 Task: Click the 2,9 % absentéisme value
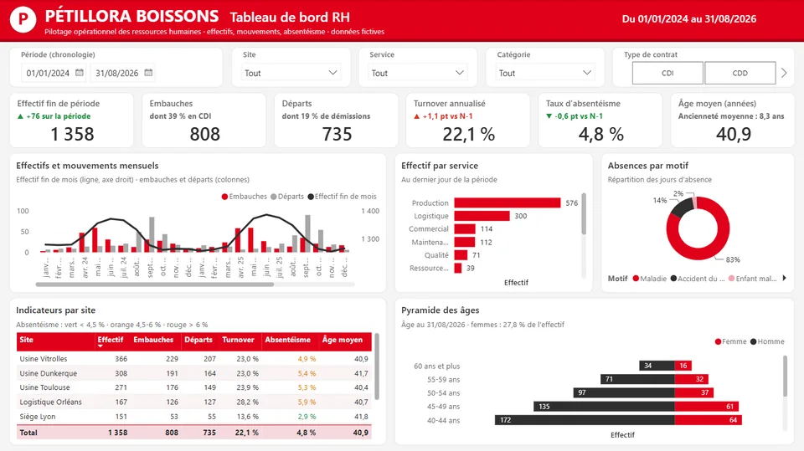click(307, 417)
